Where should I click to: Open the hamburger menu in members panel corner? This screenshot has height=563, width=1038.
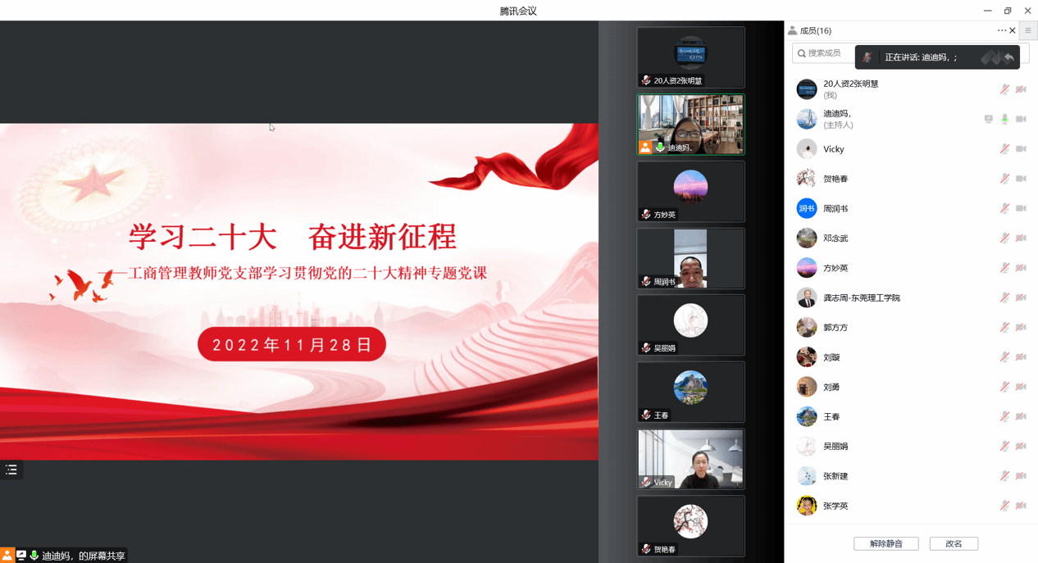(1027, 31)
